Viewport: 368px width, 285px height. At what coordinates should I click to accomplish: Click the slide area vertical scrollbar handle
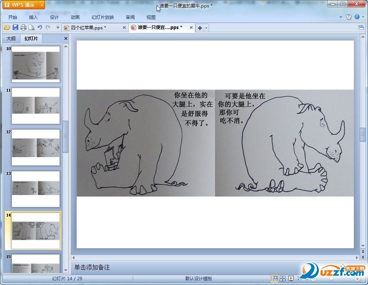pos(363,135)
